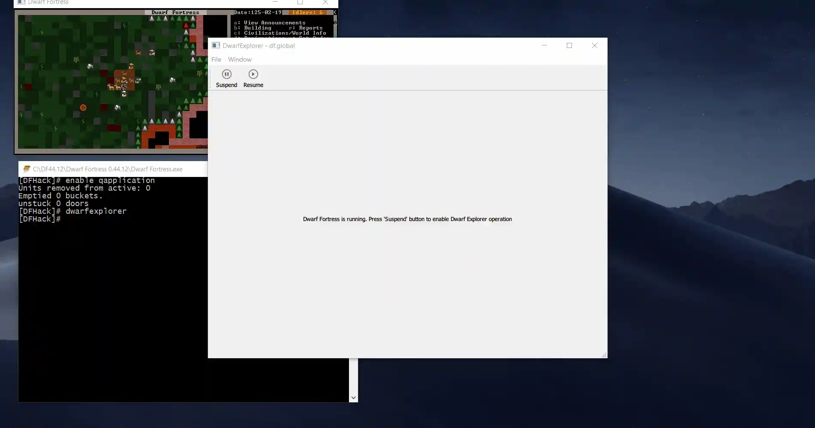
Task: Select 'c: Civilizations/World Info' in Dwarf Fortress
Action: [x=280, y=33]
